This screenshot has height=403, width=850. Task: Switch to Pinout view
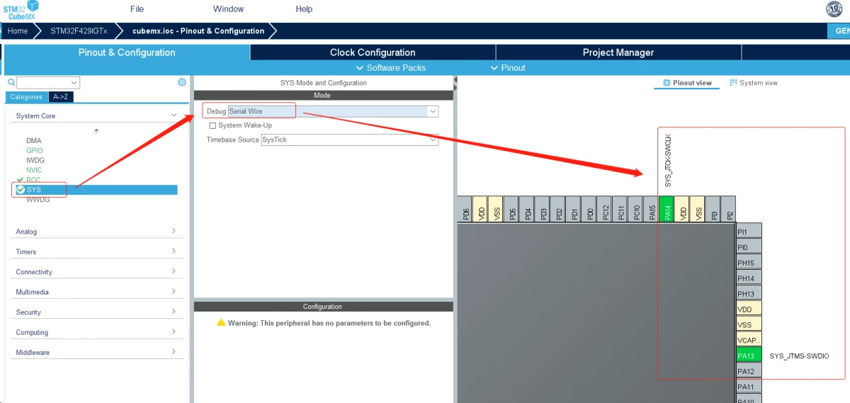click(687, 83)
